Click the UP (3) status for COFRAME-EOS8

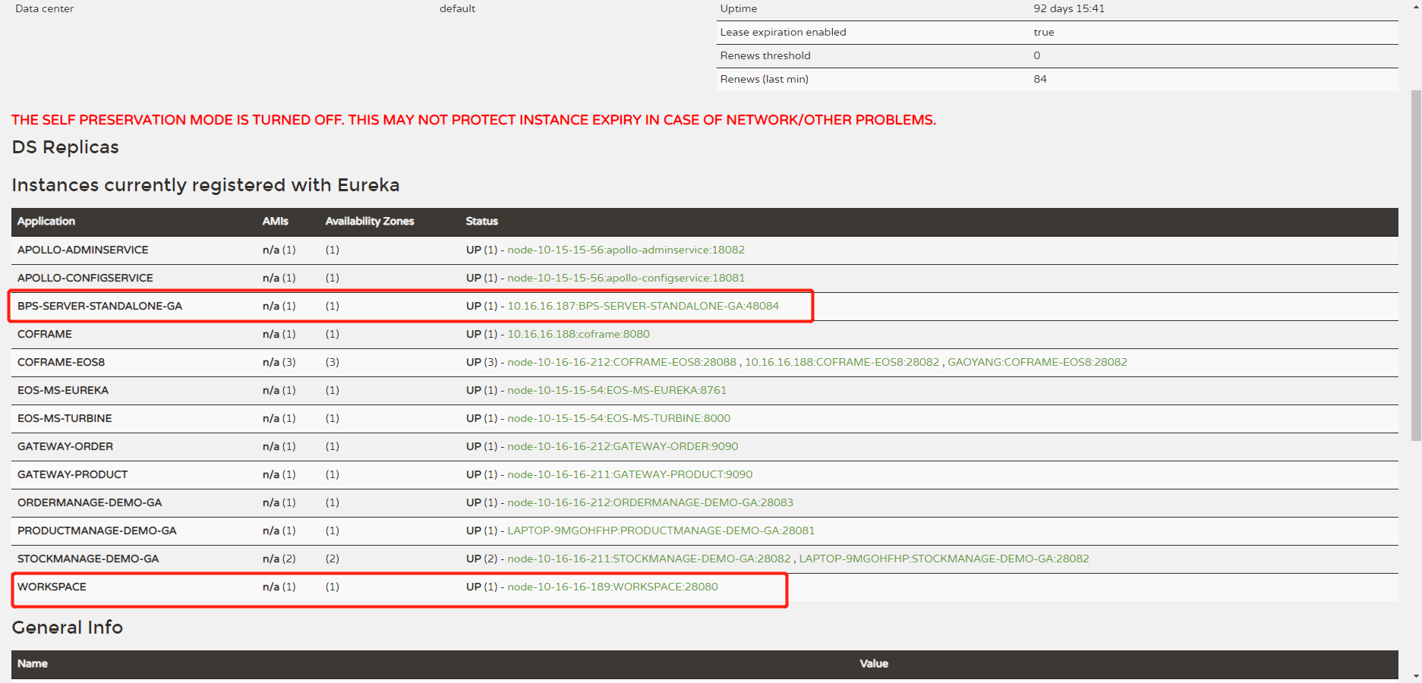481,362
